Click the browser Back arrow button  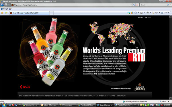click(2, 5)
